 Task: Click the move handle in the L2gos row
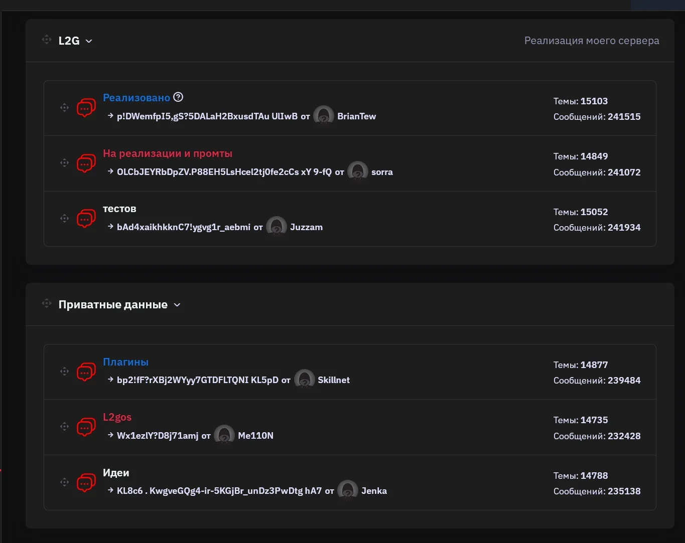64,426
